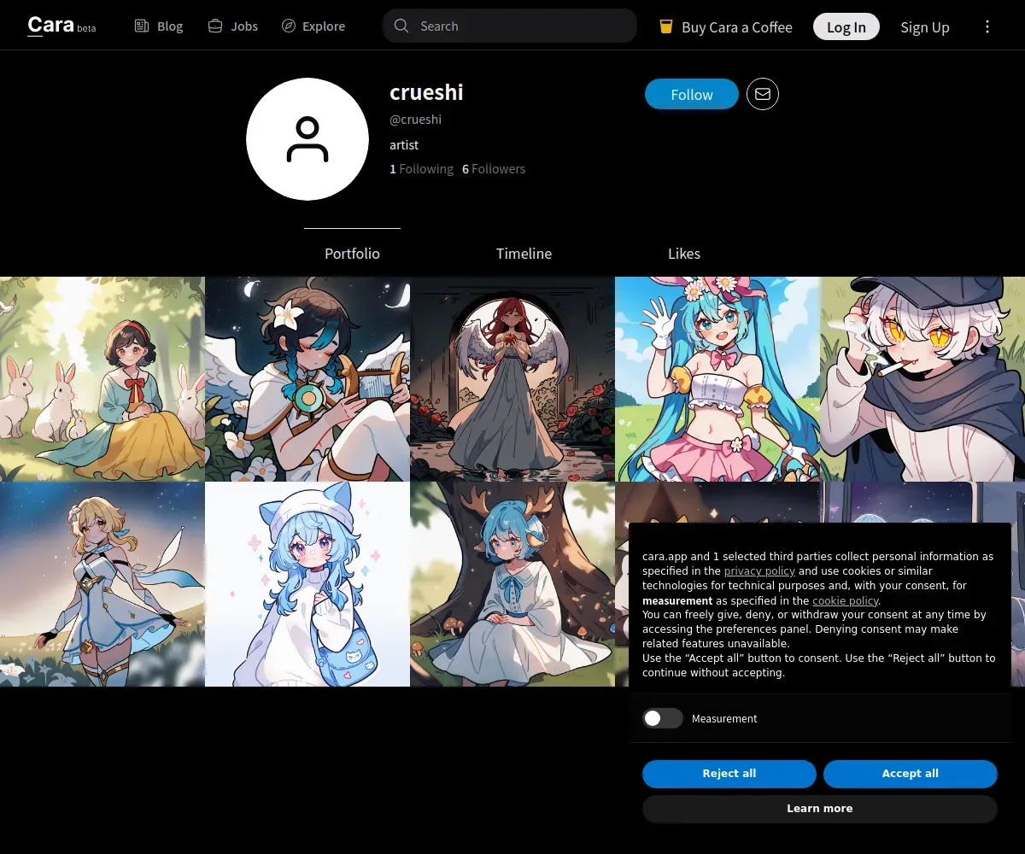Screen dimensions: 1025x854
Task: Click the Jobs briefcase icon
Action: pos(215,26)
